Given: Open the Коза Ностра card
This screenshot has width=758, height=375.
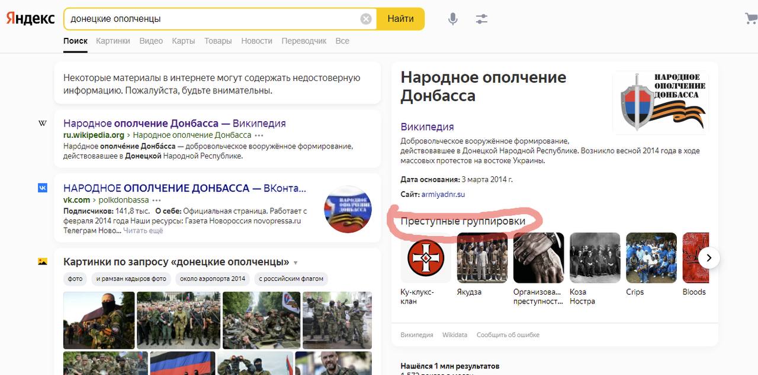Looking at the screenshot, I should click(595, 269).
